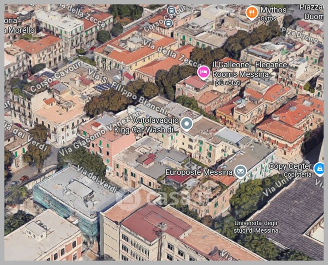Select the 'Mythos' place label
This screenshot has height=265, width=328.
point(273,10)
